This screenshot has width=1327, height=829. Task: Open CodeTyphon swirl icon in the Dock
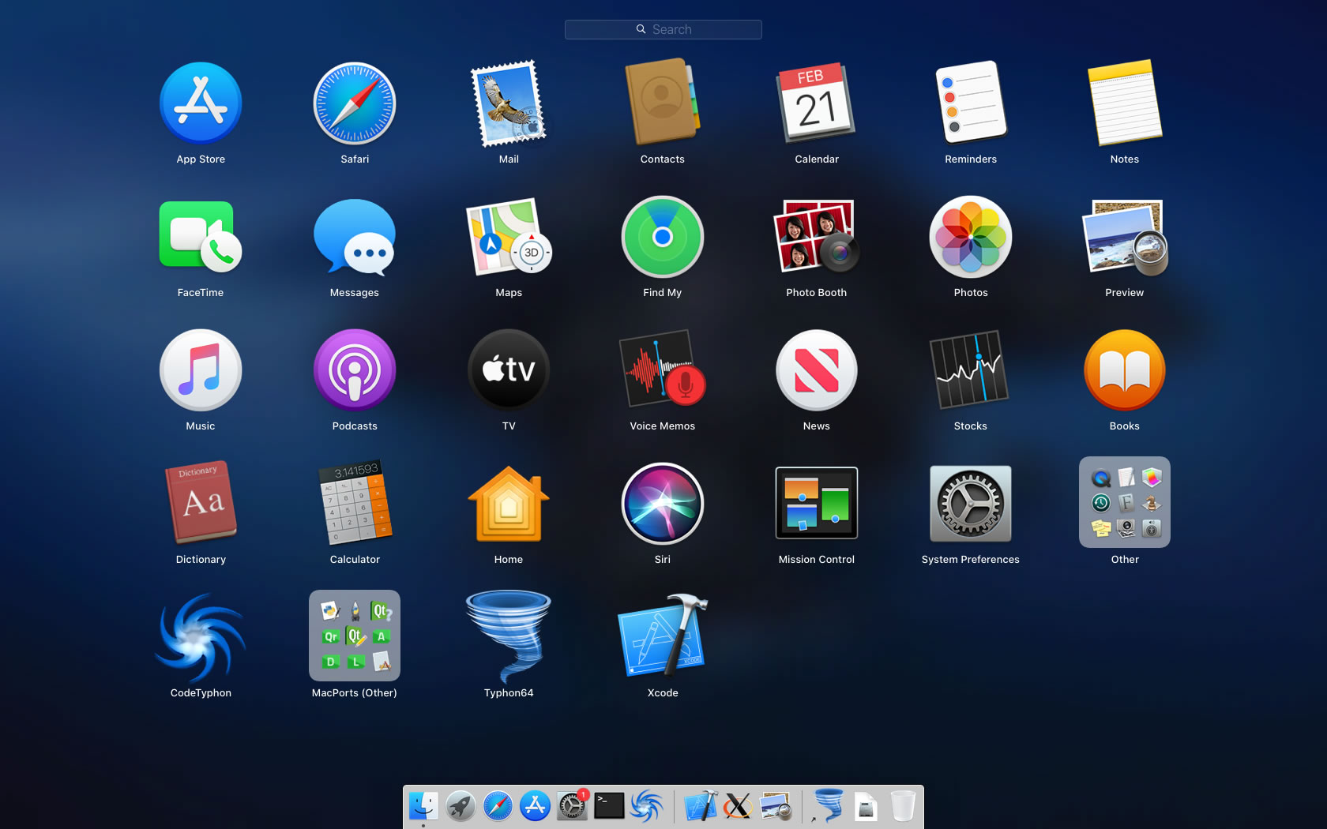[x=646, y=806]
